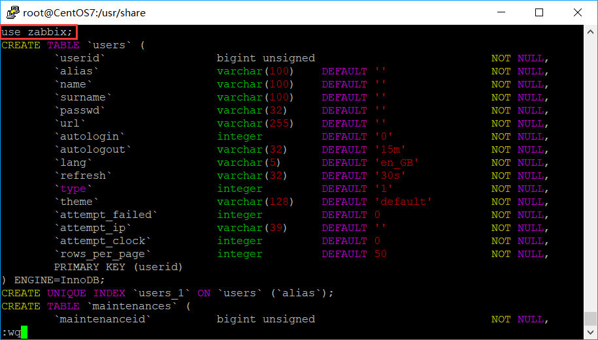Click the `autologout` column name
598x340 pixels.
click(93, 149)
